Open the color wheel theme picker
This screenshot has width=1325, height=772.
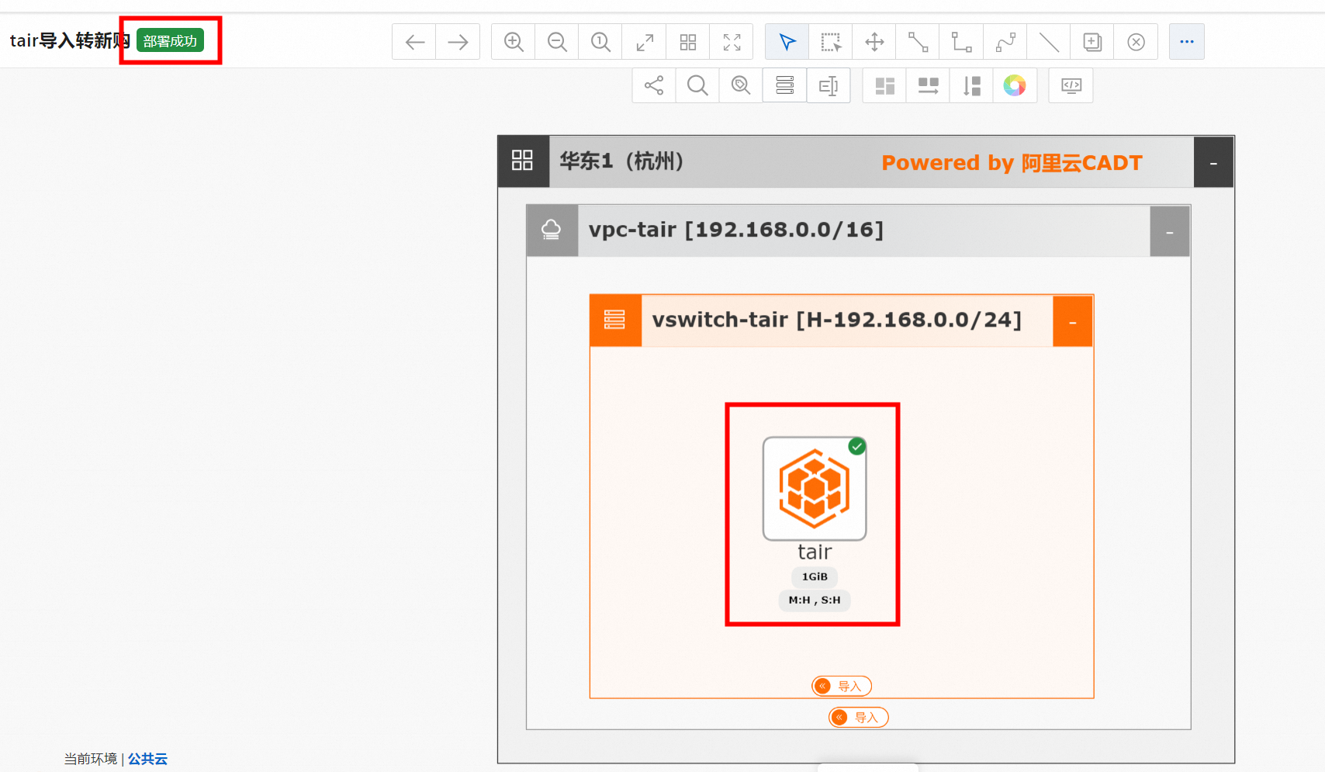click(x=1015, y=85)
